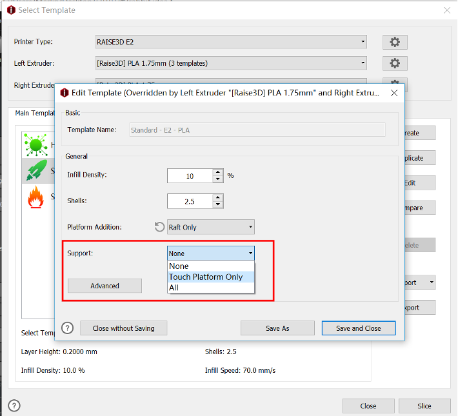
Task: Select the red flame template icon
Action: 35,197
